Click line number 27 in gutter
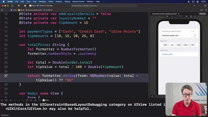The width and height of the screenshot is (208, 117). pos(6,76)
